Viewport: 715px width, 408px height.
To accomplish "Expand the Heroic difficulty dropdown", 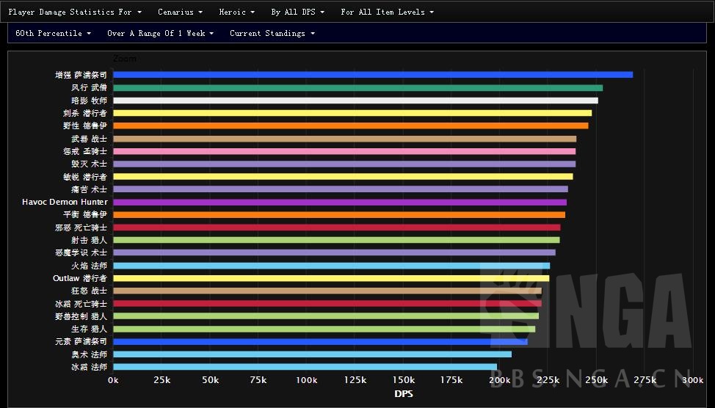I will pyautogui.click(x=236, y=12).
